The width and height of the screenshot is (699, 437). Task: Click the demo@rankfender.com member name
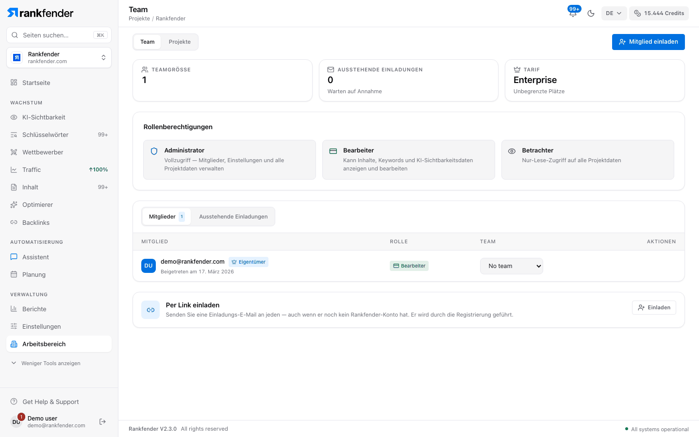193,262
